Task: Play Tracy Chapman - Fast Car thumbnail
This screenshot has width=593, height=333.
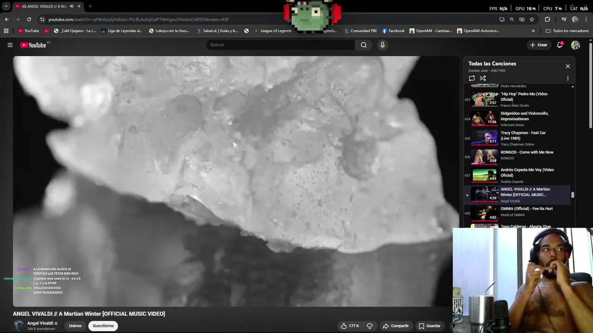Action: pyautogui.click(x=484, y=138)
